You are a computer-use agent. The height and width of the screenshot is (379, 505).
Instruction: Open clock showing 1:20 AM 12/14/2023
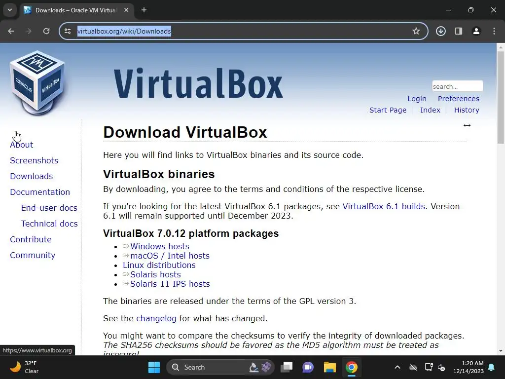[469, 367]
